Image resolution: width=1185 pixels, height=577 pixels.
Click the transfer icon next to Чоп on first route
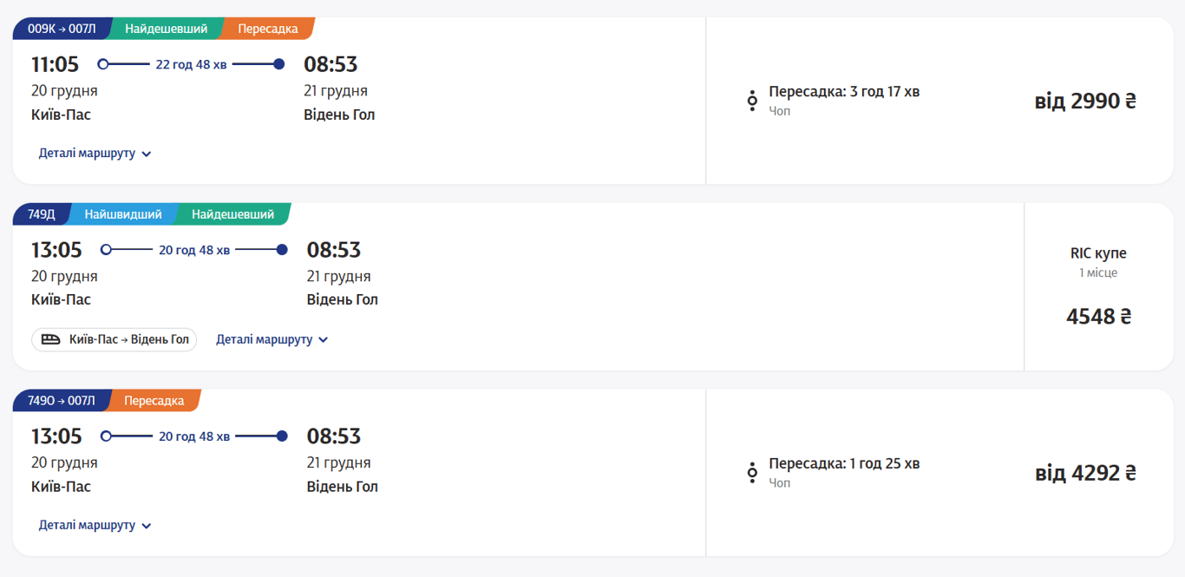click(x=751, y=99)
